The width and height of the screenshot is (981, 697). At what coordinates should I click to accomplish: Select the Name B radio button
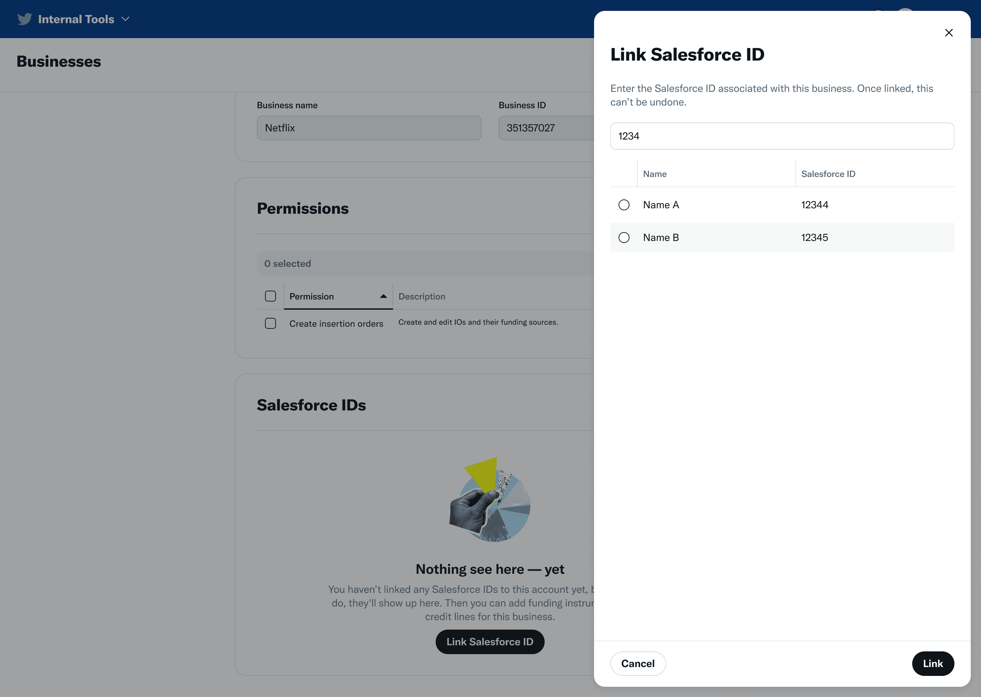624,237
